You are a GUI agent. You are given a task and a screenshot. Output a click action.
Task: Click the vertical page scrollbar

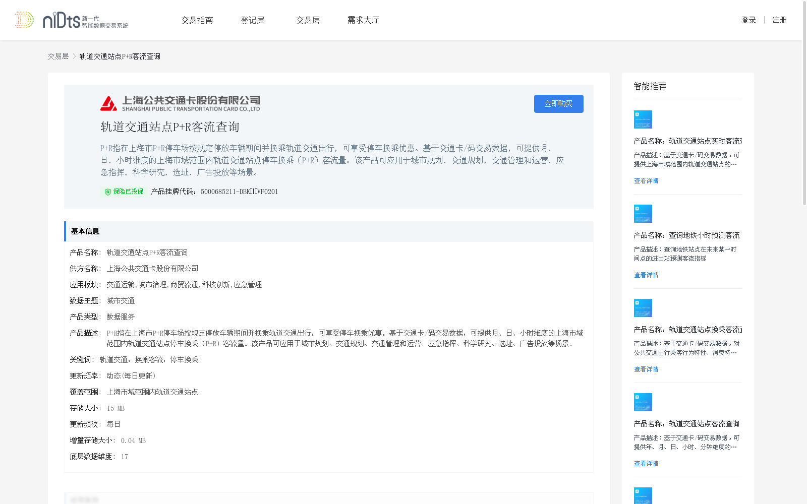(804, 103)
